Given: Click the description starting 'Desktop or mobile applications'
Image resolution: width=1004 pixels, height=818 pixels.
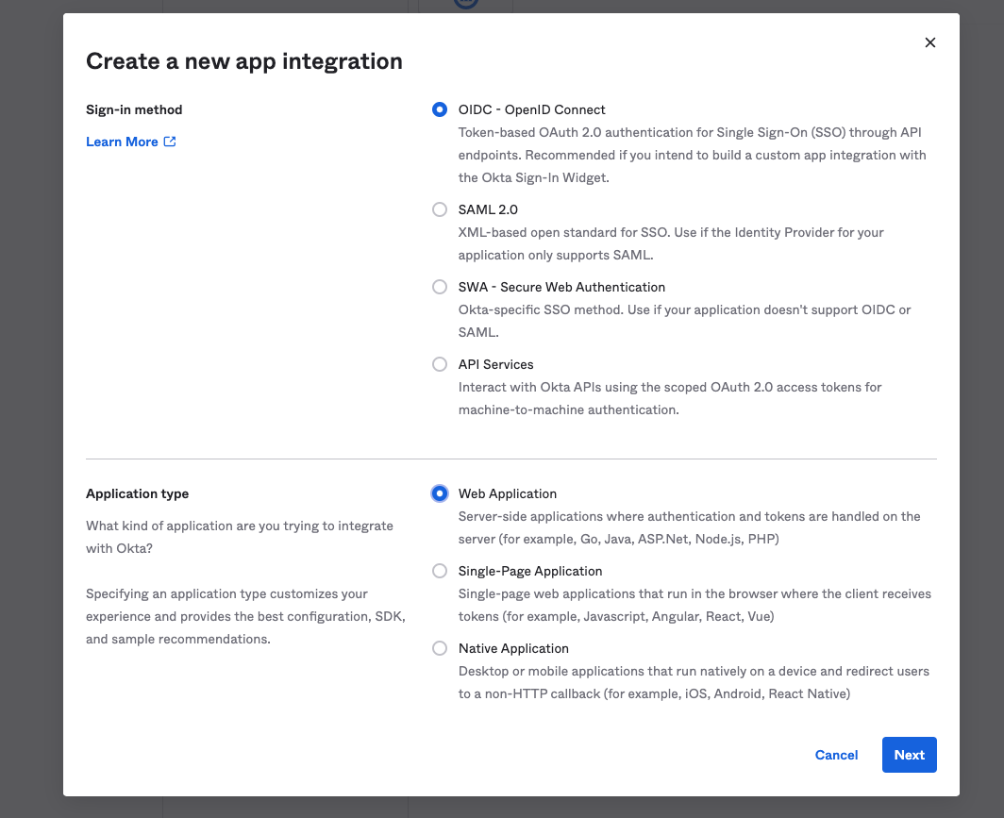Looking at the screenshot, I should pos(694,682).
